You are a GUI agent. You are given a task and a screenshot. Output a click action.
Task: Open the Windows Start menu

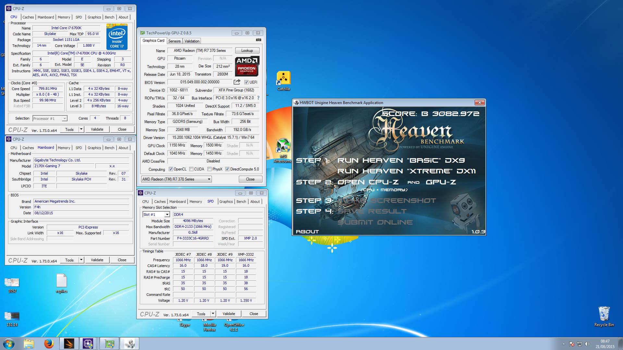point(9,344)
